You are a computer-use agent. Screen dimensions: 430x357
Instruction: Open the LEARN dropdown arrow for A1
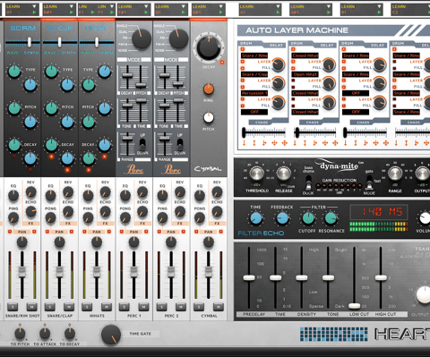coord(278,6)
